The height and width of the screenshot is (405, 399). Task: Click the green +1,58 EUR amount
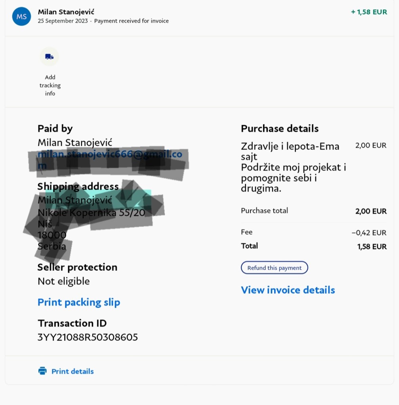[x=369, y=12]
